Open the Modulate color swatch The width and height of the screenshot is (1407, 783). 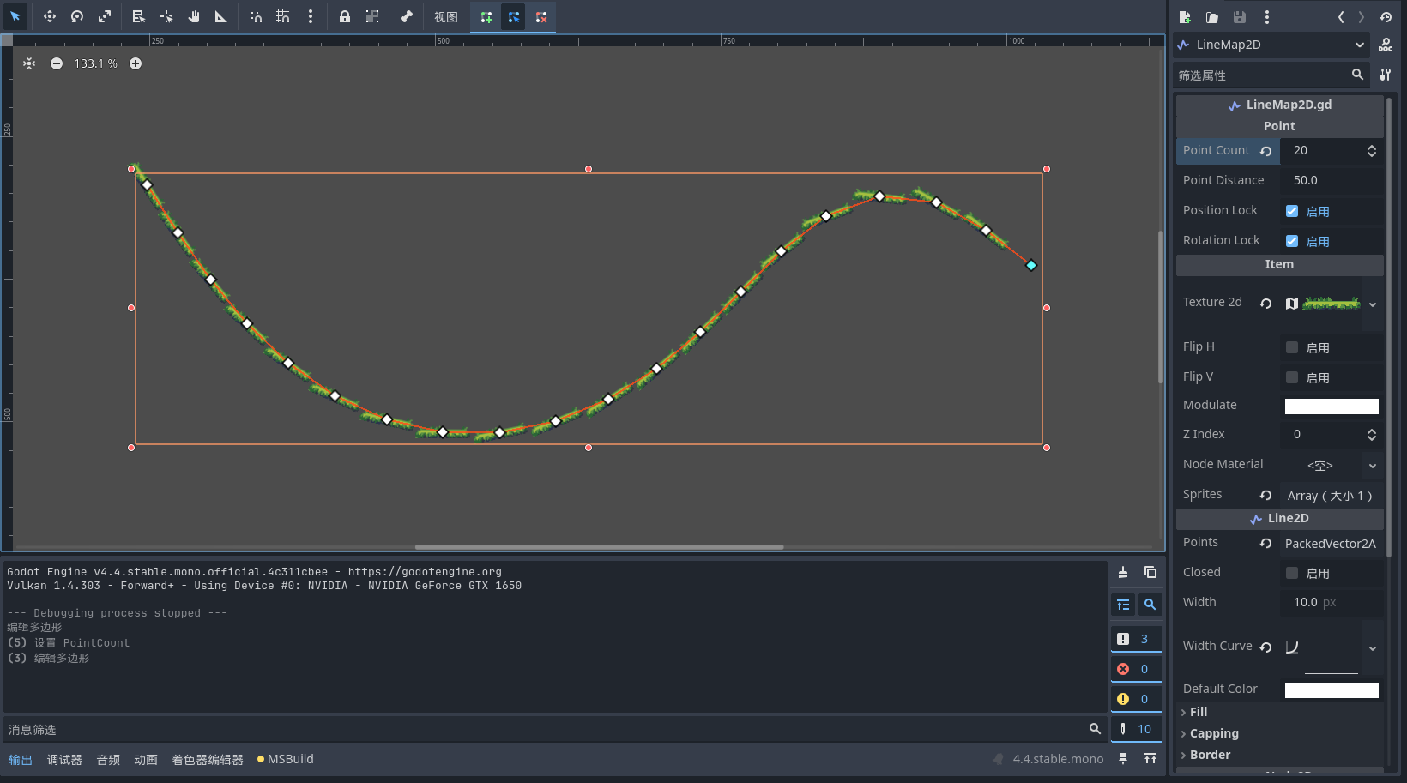1332,407
